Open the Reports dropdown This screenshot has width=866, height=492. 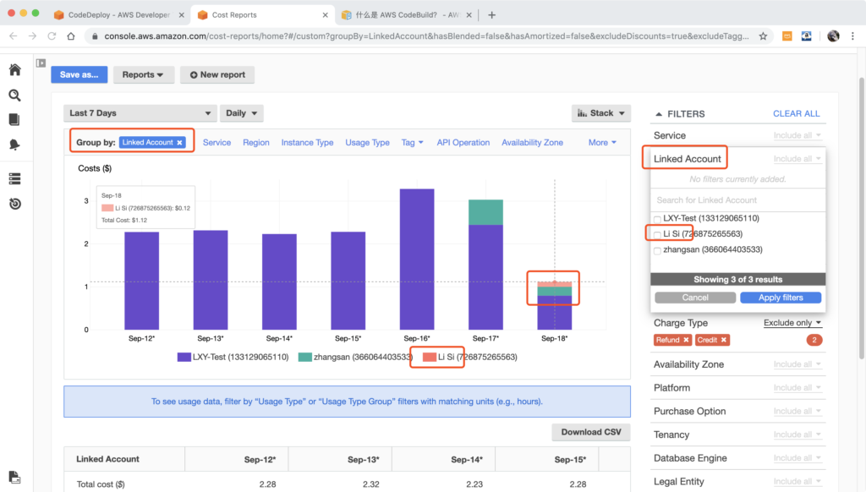click(143, 74)
